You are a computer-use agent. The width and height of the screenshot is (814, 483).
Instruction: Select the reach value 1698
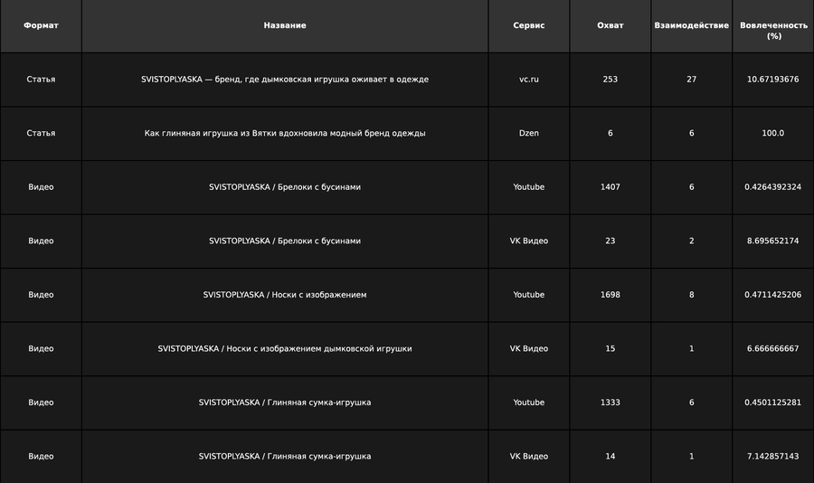(610, 295)
